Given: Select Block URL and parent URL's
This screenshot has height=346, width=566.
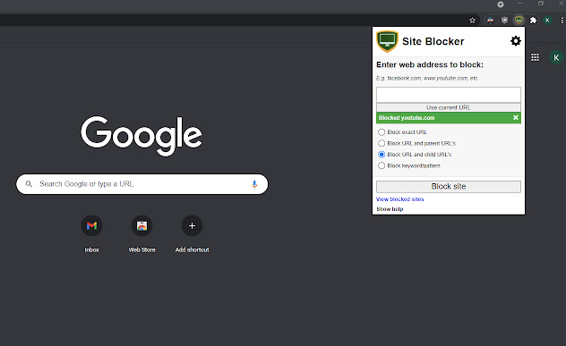Looking at the screenshot, I should click(382, 143).
